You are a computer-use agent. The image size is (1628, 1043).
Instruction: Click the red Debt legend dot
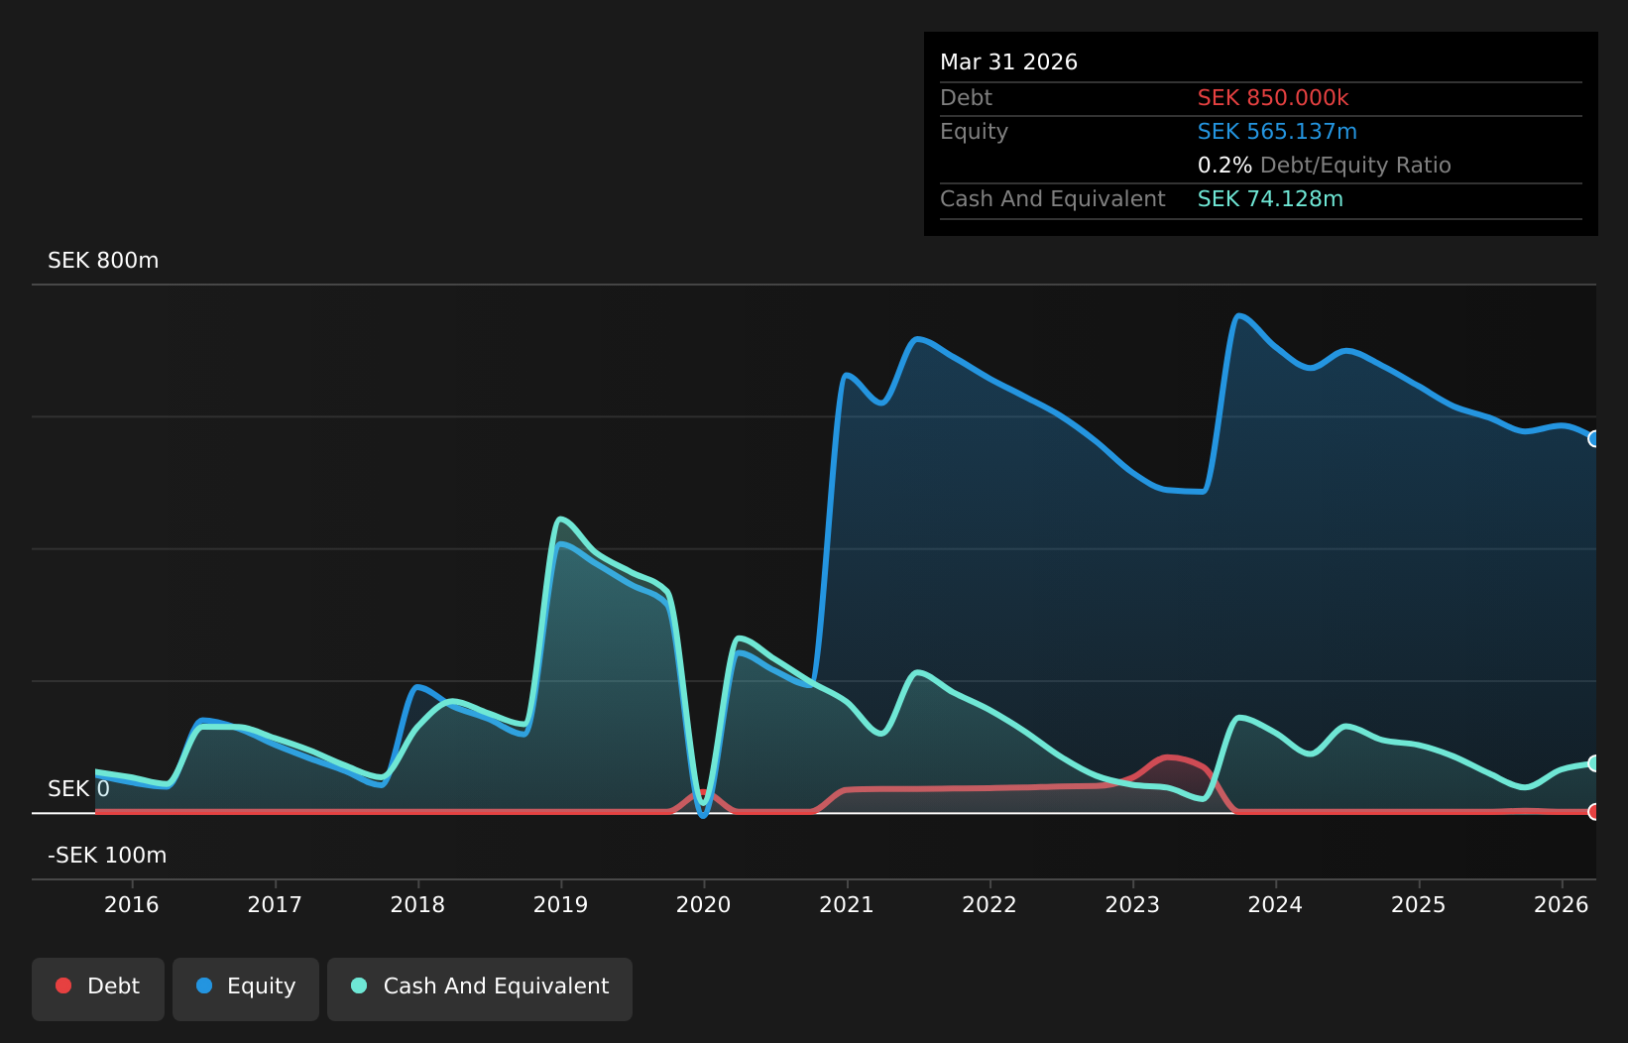point(63,985)
